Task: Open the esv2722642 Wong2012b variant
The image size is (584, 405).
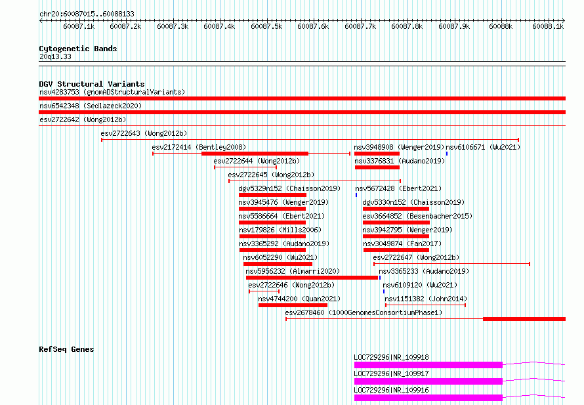Action: (x=83, y=119)
